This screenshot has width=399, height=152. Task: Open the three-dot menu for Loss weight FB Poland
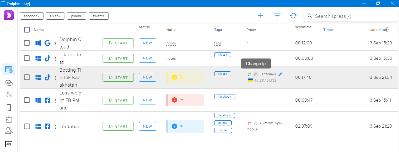point(55,100)
